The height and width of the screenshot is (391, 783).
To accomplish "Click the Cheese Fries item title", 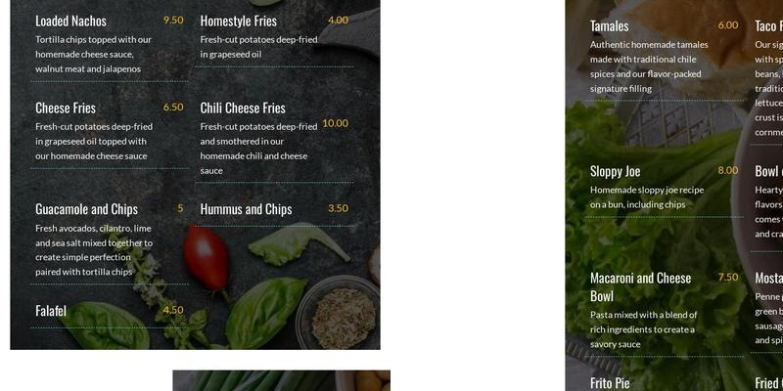I will click(x=66, y=108).
